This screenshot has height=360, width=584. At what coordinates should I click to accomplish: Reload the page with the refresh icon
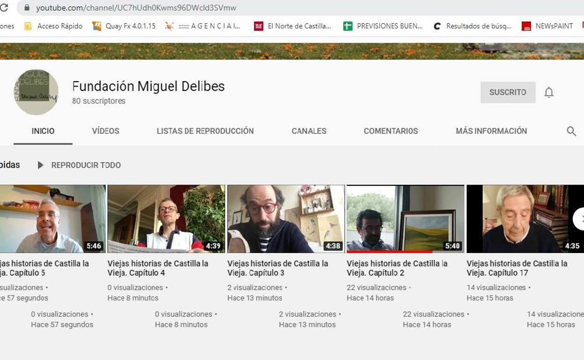click(x=4, y=7)
